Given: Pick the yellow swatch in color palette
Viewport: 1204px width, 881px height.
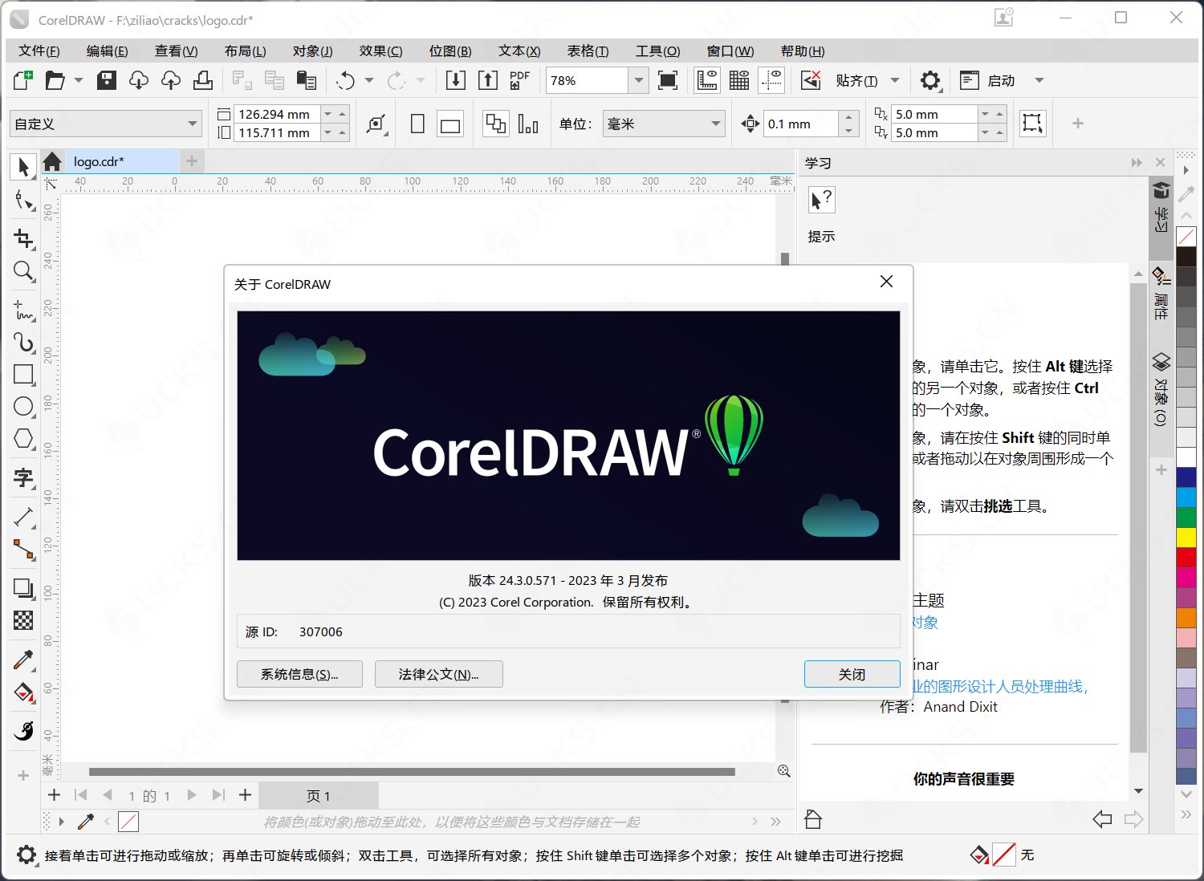Looking at the screenshot, I should 1186,538.
